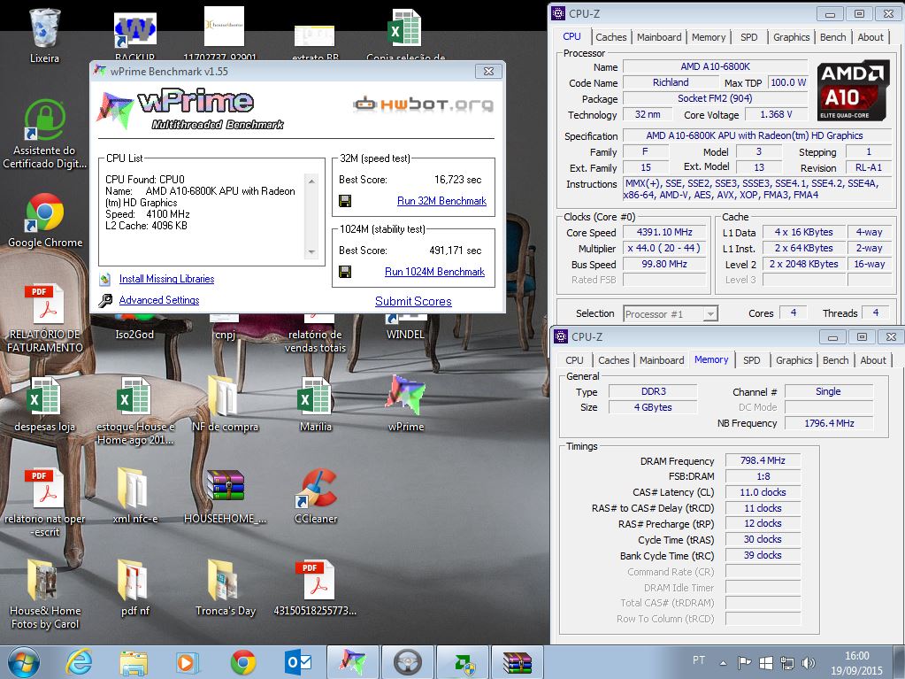The width and height of the screenshot is (905, 679).
Task: Open Memory tab in upper CPU-Z window
Action: point(709,37)
